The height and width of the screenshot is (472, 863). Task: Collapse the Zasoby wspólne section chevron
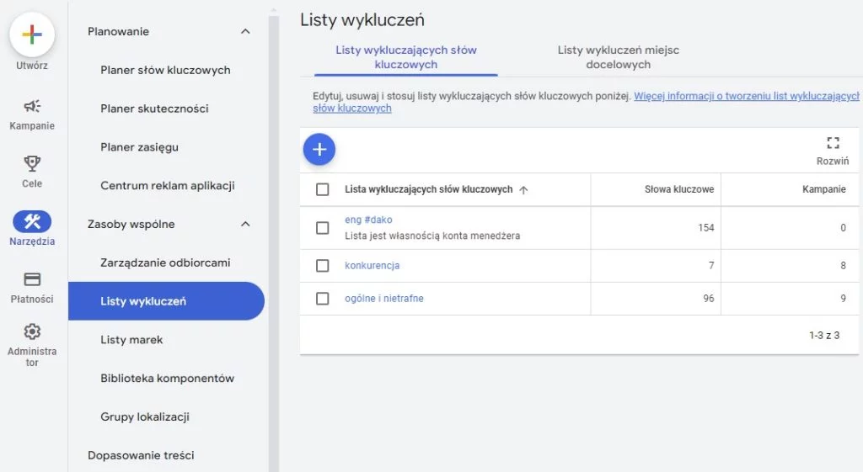coord(245,224)
